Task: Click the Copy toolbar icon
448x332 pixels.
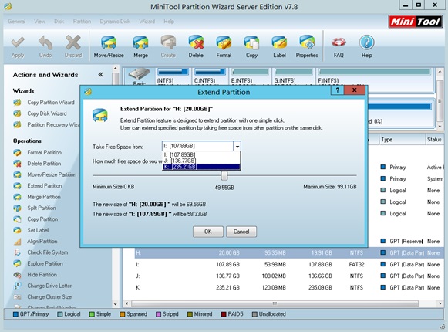Action: pos(251,47)
